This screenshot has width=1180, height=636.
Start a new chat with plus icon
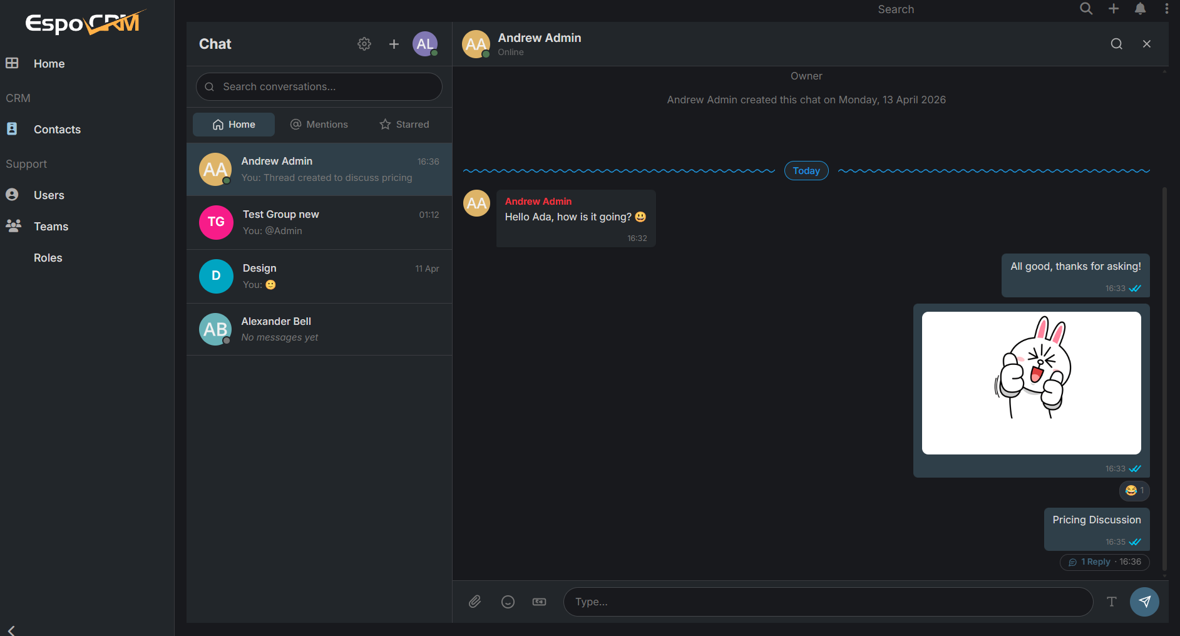point(394,44)
